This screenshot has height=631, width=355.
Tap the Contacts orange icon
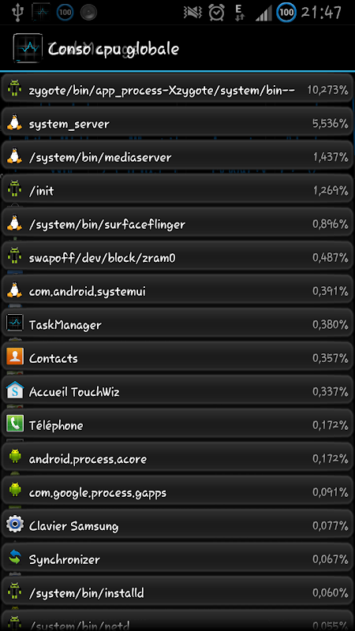[15, 357]
